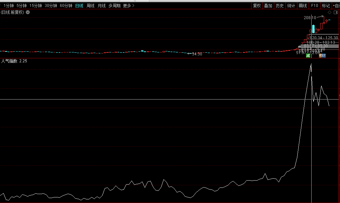Switch to 5分钟 period tab
This screenshot has height=203, width=340.
pos(21,6)
